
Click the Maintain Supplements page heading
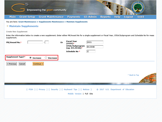[24, 26]
